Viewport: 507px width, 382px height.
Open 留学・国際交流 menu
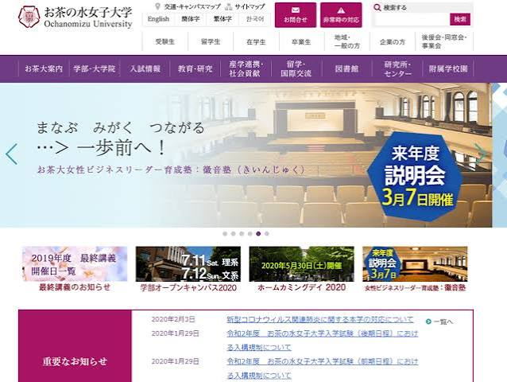[x=296, y=68]
